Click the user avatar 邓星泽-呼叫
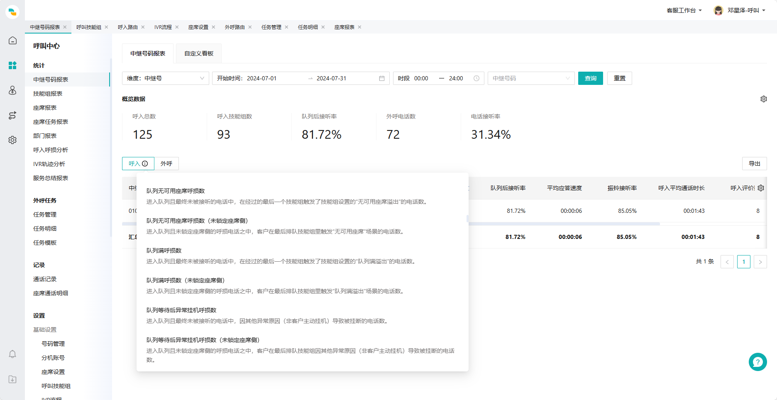This screenshot has height=400, width=777. [x=718, y=10]
